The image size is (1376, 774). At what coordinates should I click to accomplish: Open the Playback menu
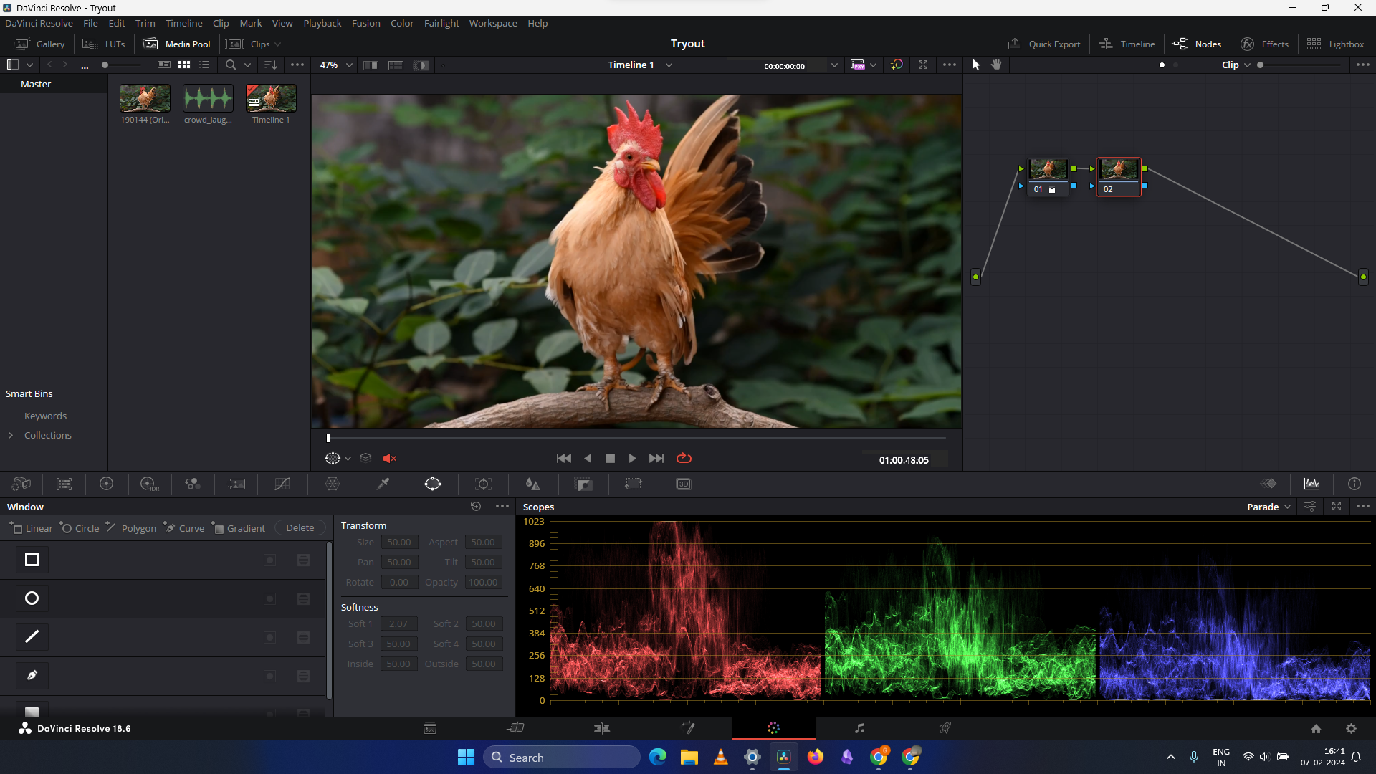point(322,24)
